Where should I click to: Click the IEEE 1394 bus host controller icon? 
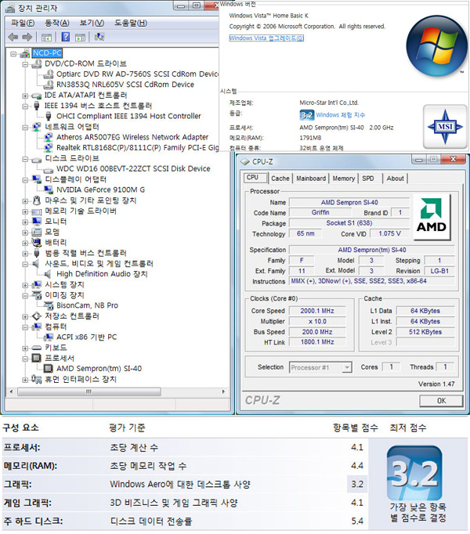pos(37,106)
